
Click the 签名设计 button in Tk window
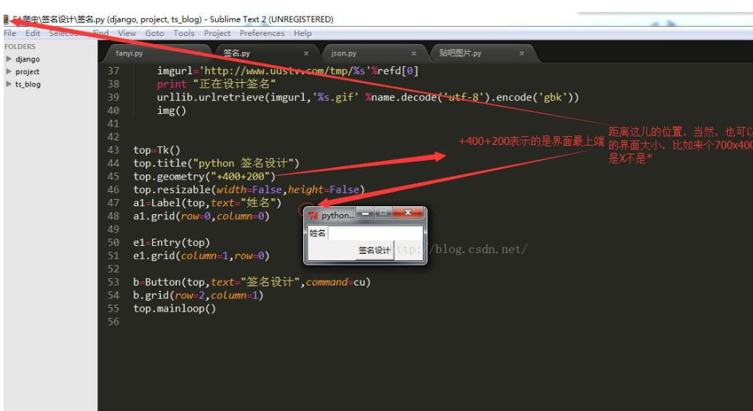pyautogui.click(x=375, y=250)
